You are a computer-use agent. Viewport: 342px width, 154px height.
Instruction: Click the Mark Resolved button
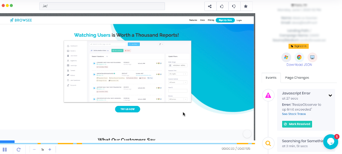tap(297, 124)
